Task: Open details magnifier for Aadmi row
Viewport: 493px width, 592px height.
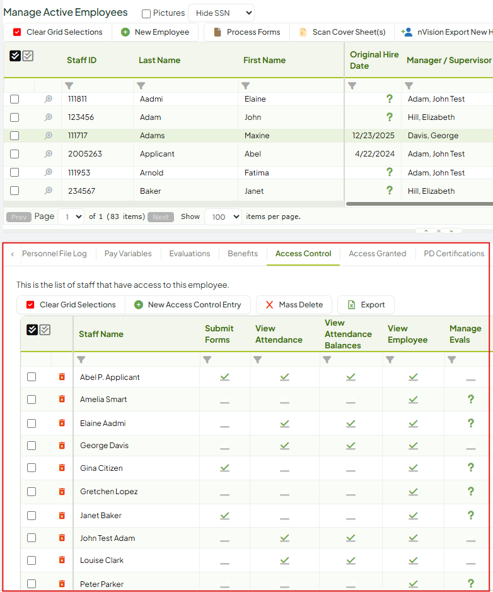Action: click(49, 99)
